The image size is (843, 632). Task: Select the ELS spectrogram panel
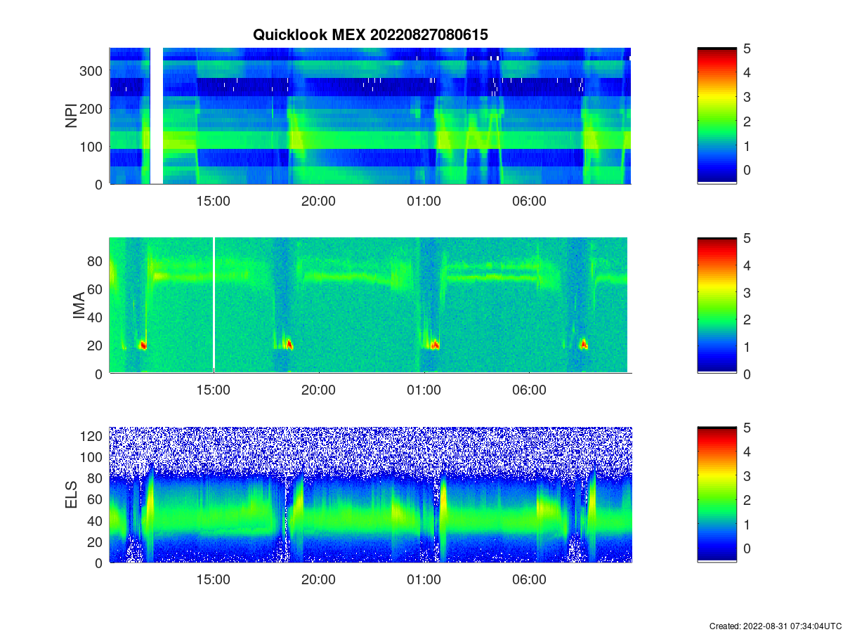pyautogui.click(x=370, y=494)
